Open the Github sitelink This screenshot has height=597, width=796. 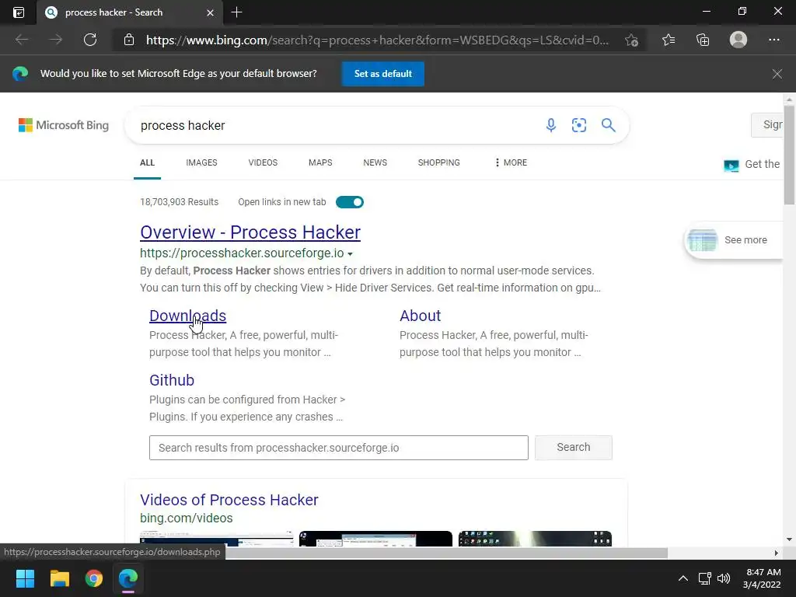pos(172,380)
